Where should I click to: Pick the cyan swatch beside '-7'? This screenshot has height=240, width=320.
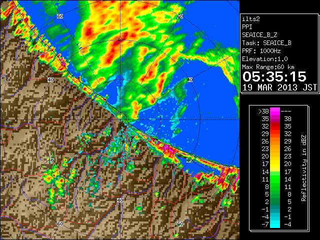click(x=275, y=224)
